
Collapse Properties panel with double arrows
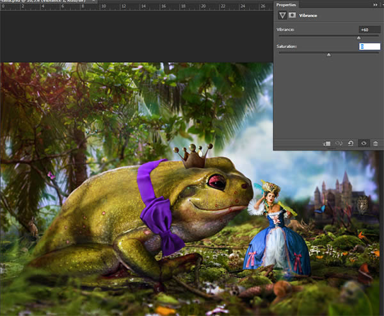coord(375,4)
